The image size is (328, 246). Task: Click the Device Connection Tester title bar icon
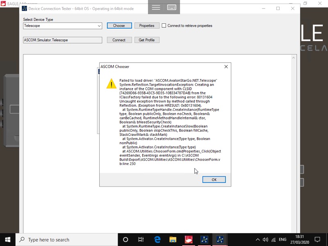click(25, 9)
